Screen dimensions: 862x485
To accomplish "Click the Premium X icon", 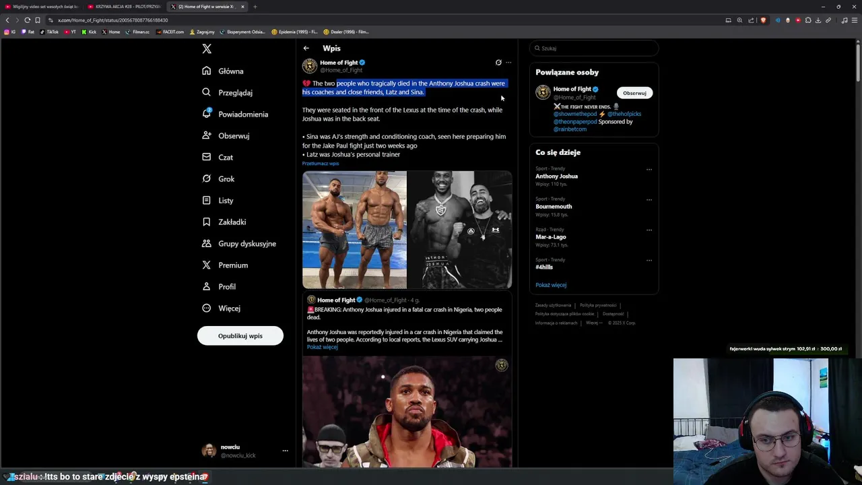I will click(x=206, y=265).
